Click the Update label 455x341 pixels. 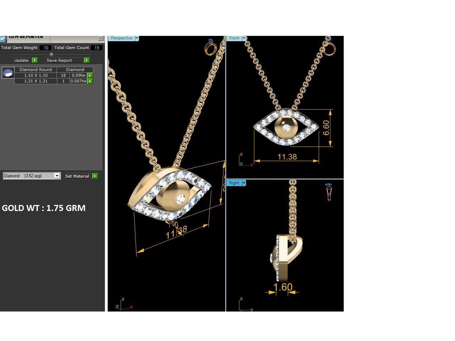coord(21,60)
